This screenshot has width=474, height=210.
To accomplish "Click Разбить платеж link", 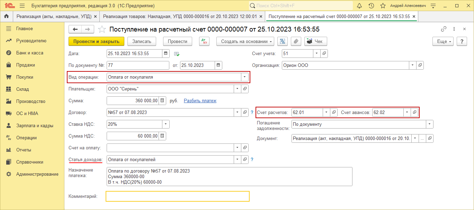I will tap(200, 101).
